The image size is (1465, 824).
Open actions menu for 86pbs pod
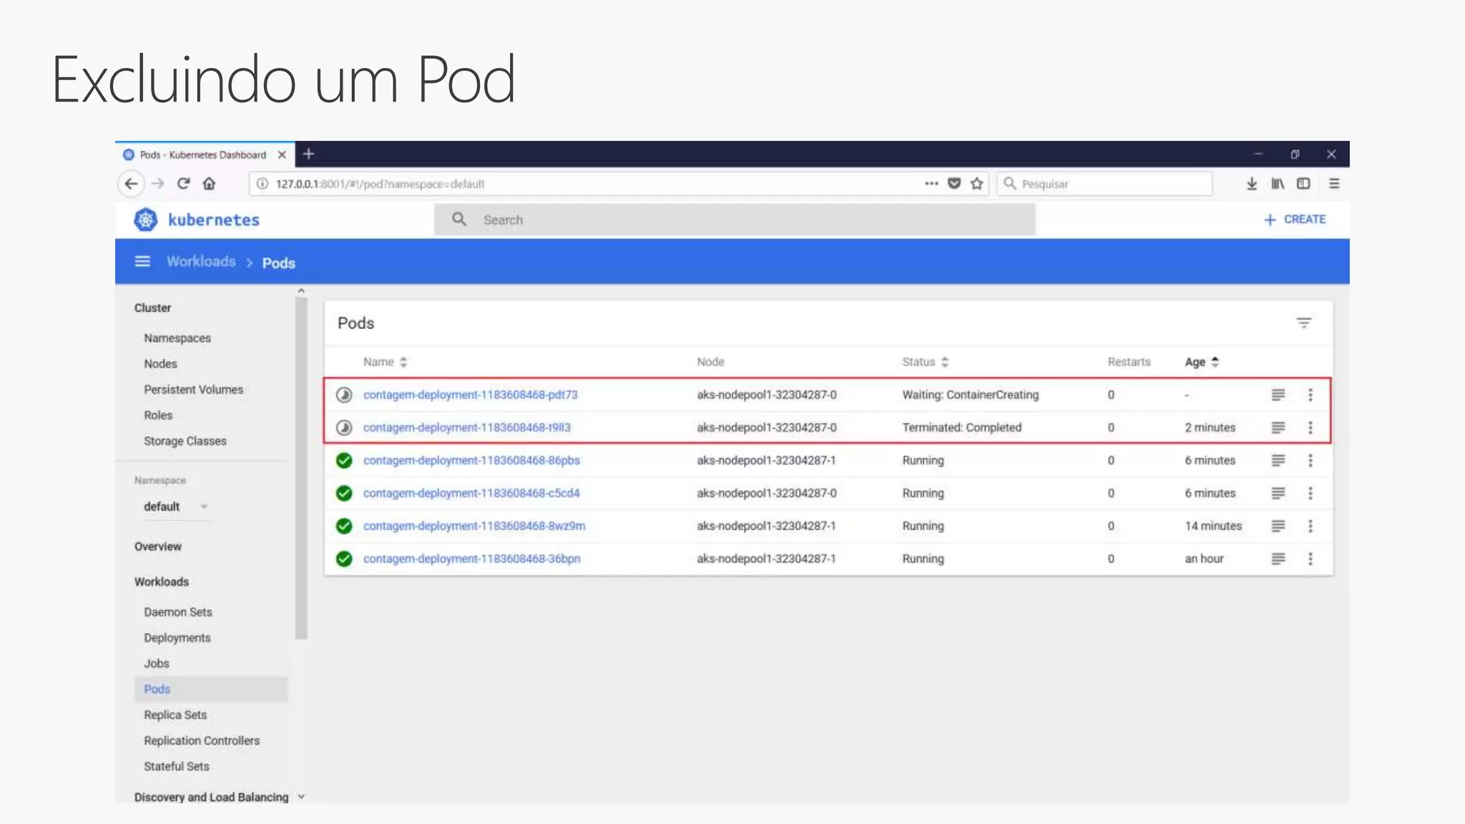pyautogui.click(x=1310, y=461)
